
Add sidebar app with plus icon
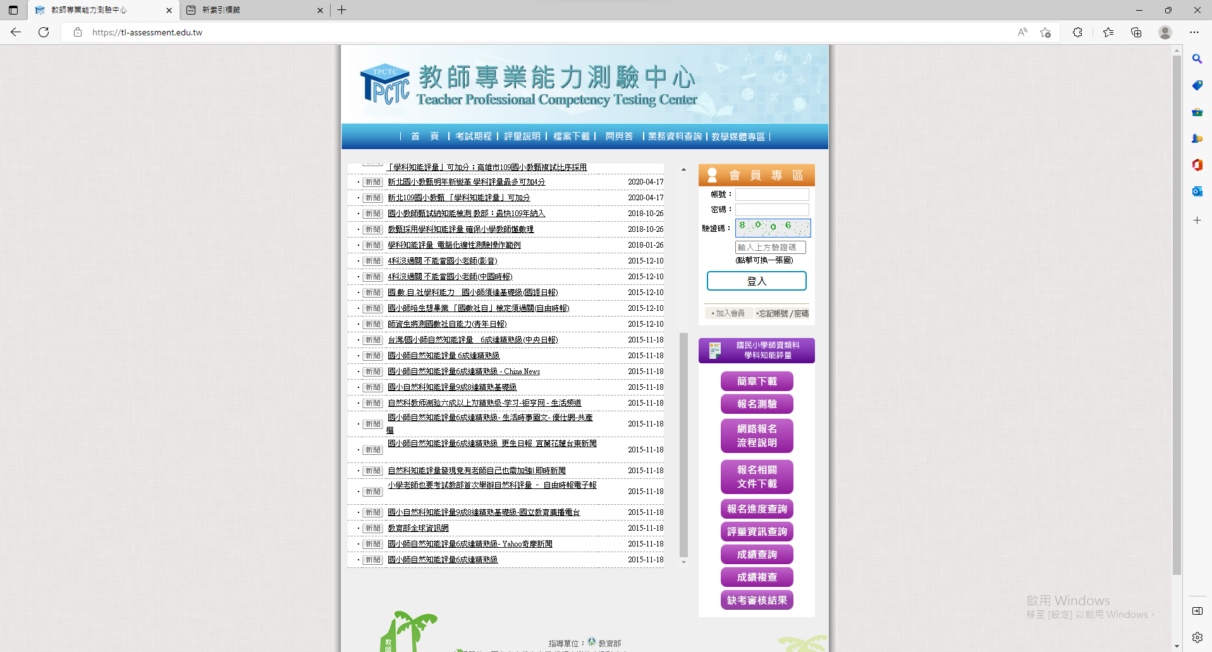pyautogui.click(x=1197, y=220)
